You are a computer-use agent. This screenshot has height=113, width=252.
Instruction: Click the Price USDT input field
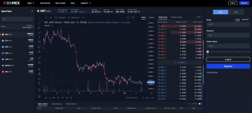(228, 24)
